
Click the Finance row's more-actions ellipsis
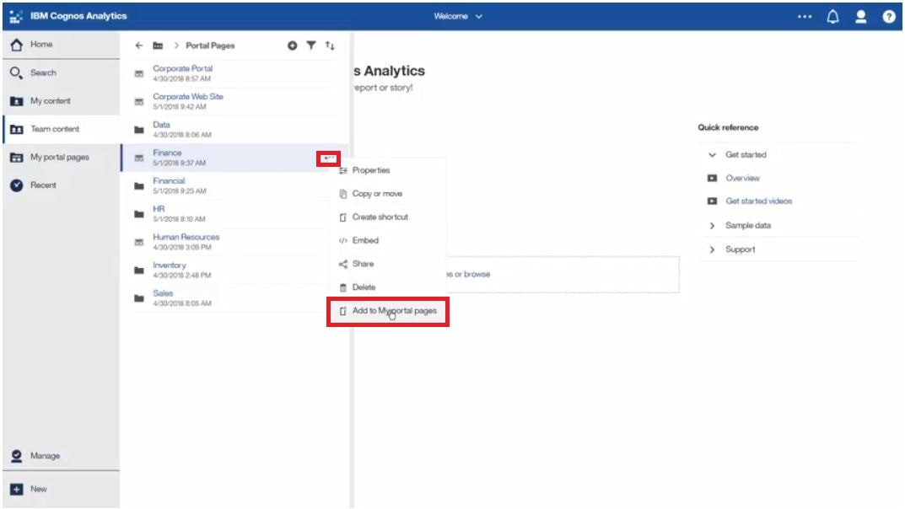click(328, 158)
